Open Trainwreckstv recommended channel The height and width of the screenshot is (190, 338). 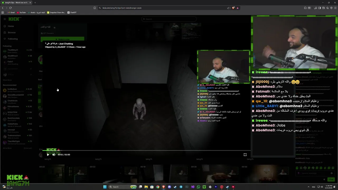coord(17,136)
